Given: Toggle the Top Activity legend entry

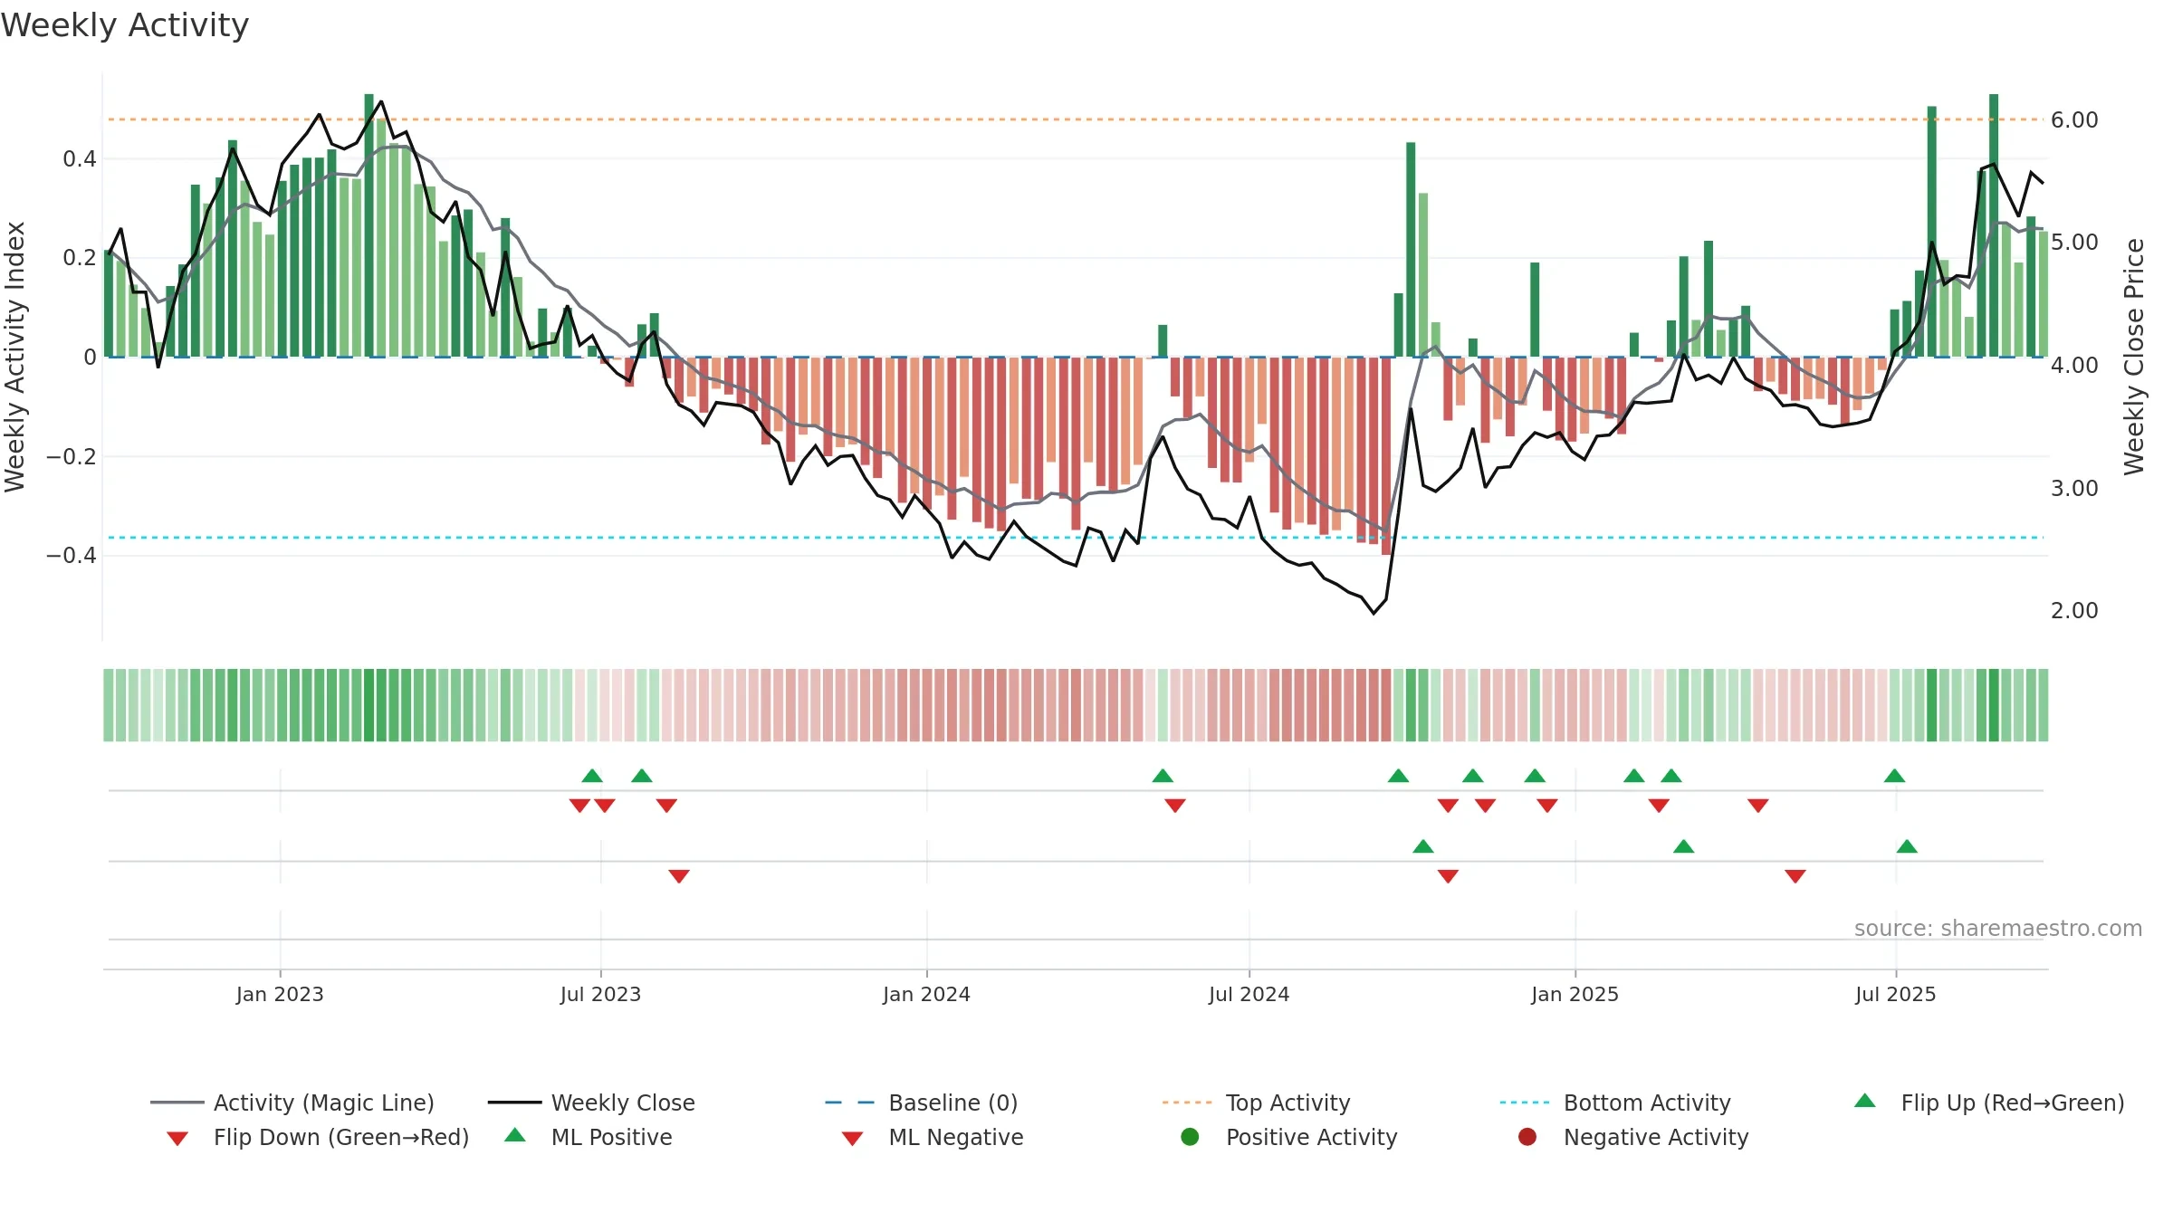Looking at the screenshot, I should (1256, 1103).
